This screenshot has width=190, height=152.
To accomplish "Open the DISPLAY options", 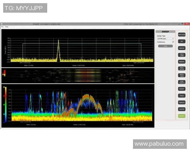I will pyautogui.click(x=182, y=48).
